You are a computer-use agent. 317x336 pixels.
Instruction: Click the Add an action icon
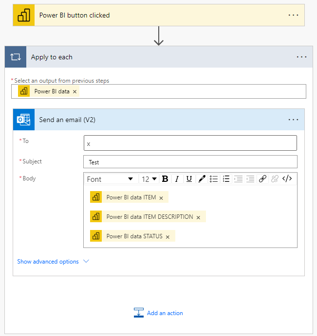[139, 313]
